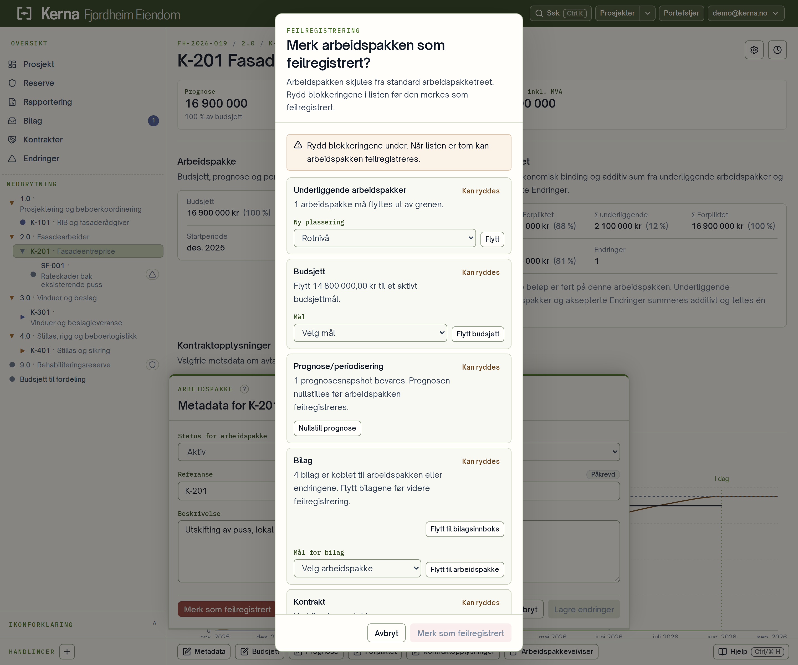Click the Flytt button for underliggende arbeidspakker
Screen dimensions: 798x665
492,239
